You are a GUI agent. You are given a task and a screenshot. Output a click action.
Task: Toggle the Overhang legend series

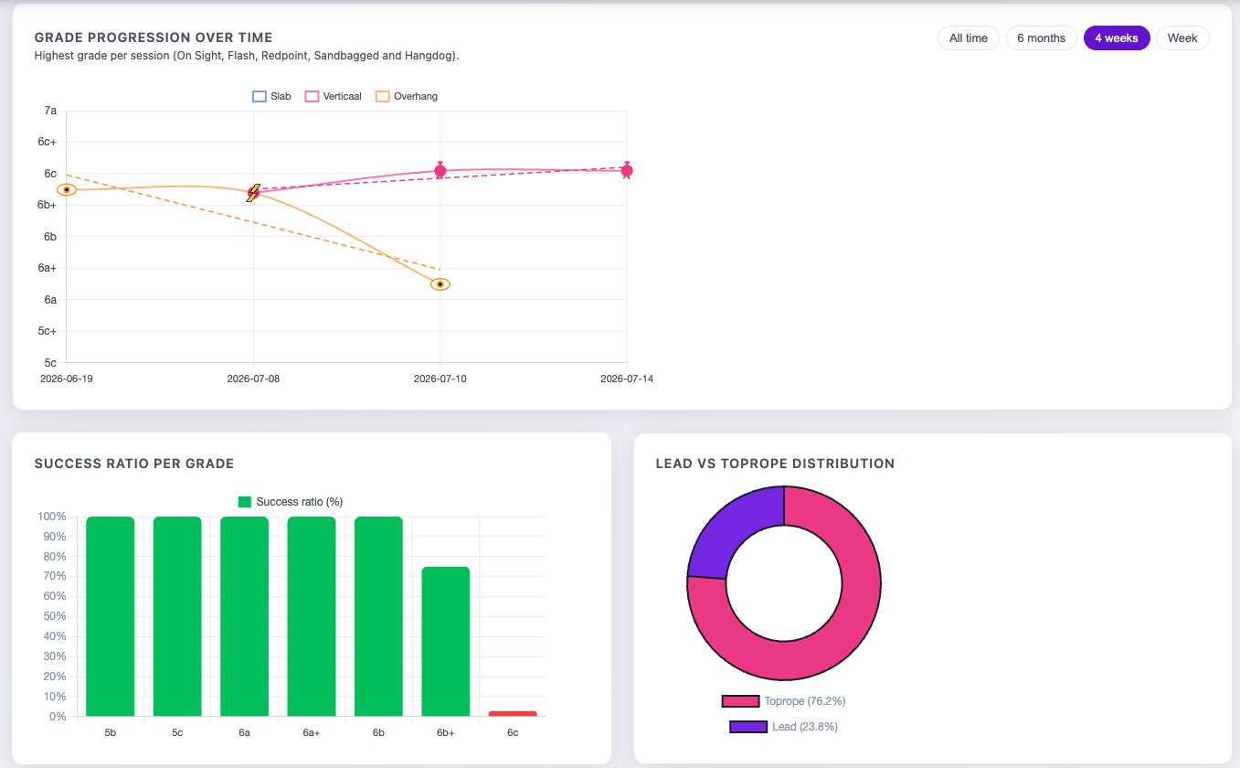(407, 96)
